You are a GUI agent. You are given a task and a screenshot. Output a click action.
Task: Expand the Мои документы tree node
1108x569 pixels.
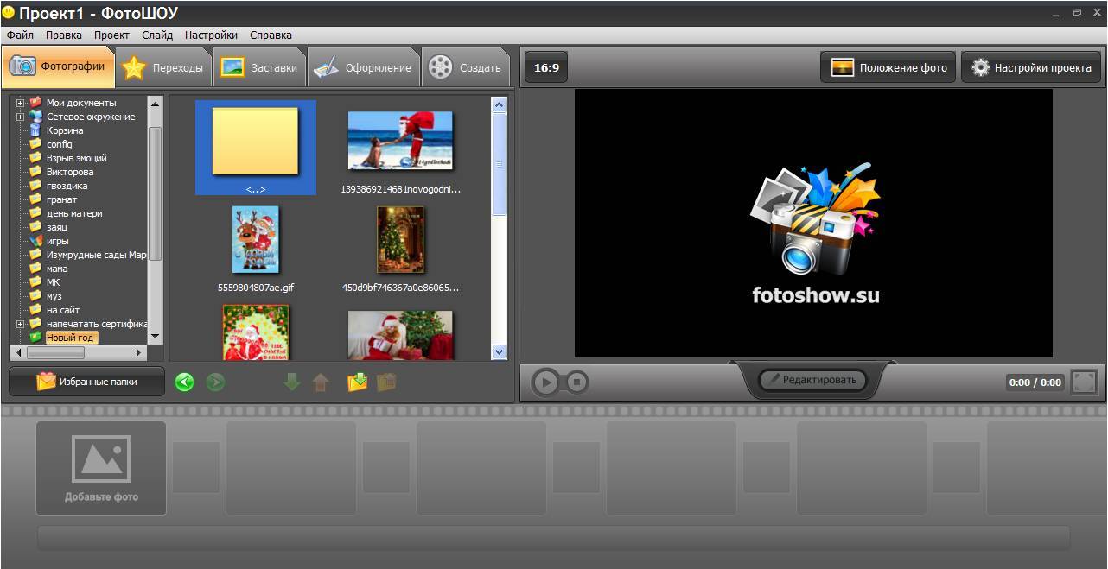pos(21,103)
